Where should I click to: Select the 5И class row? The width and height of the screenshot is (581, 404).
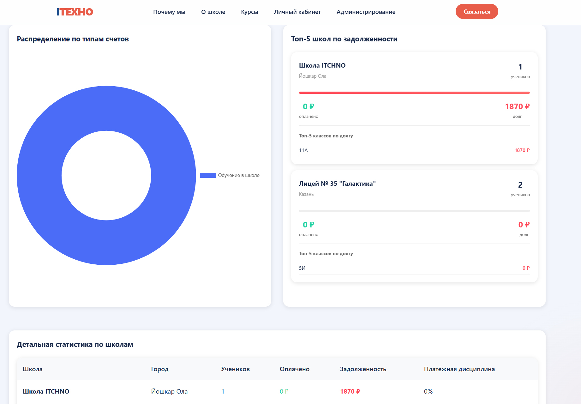coord(414,268)
